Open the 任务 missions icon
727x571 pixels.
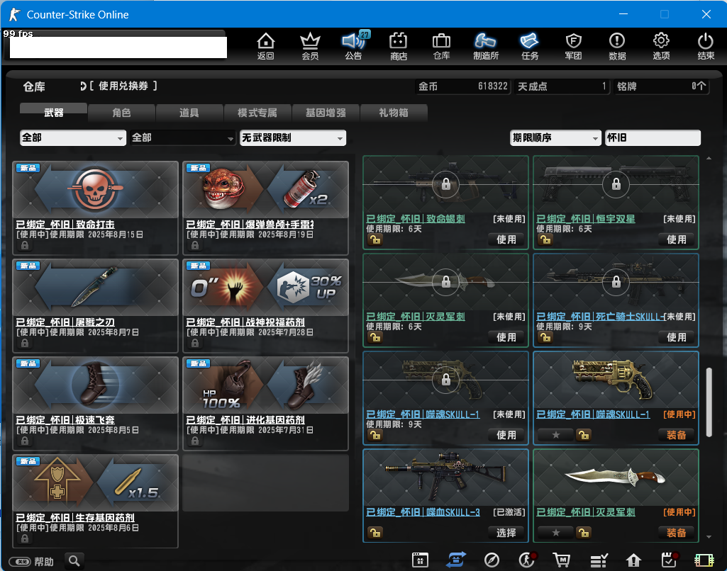tap(530, 46)
